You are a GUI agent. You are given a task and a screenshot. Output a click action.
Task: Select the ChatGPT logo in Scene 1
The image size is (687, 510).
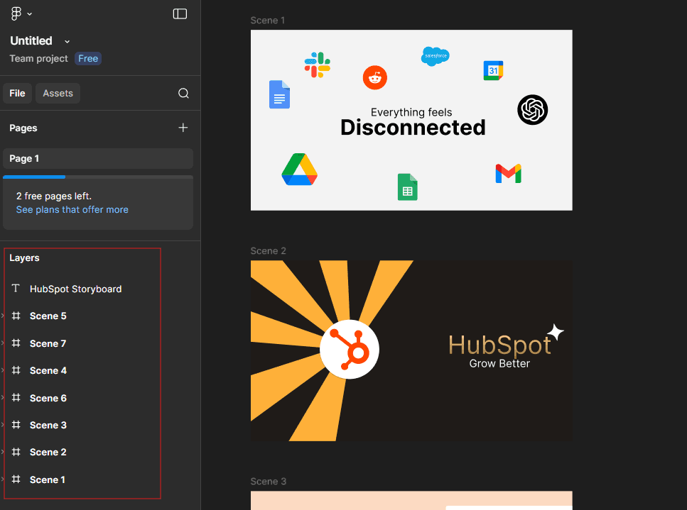tap(532, 110)
